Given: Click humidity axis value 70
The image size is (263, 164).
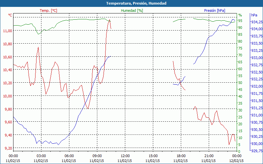Looking at the screenshot, I should tap(240, 55).
